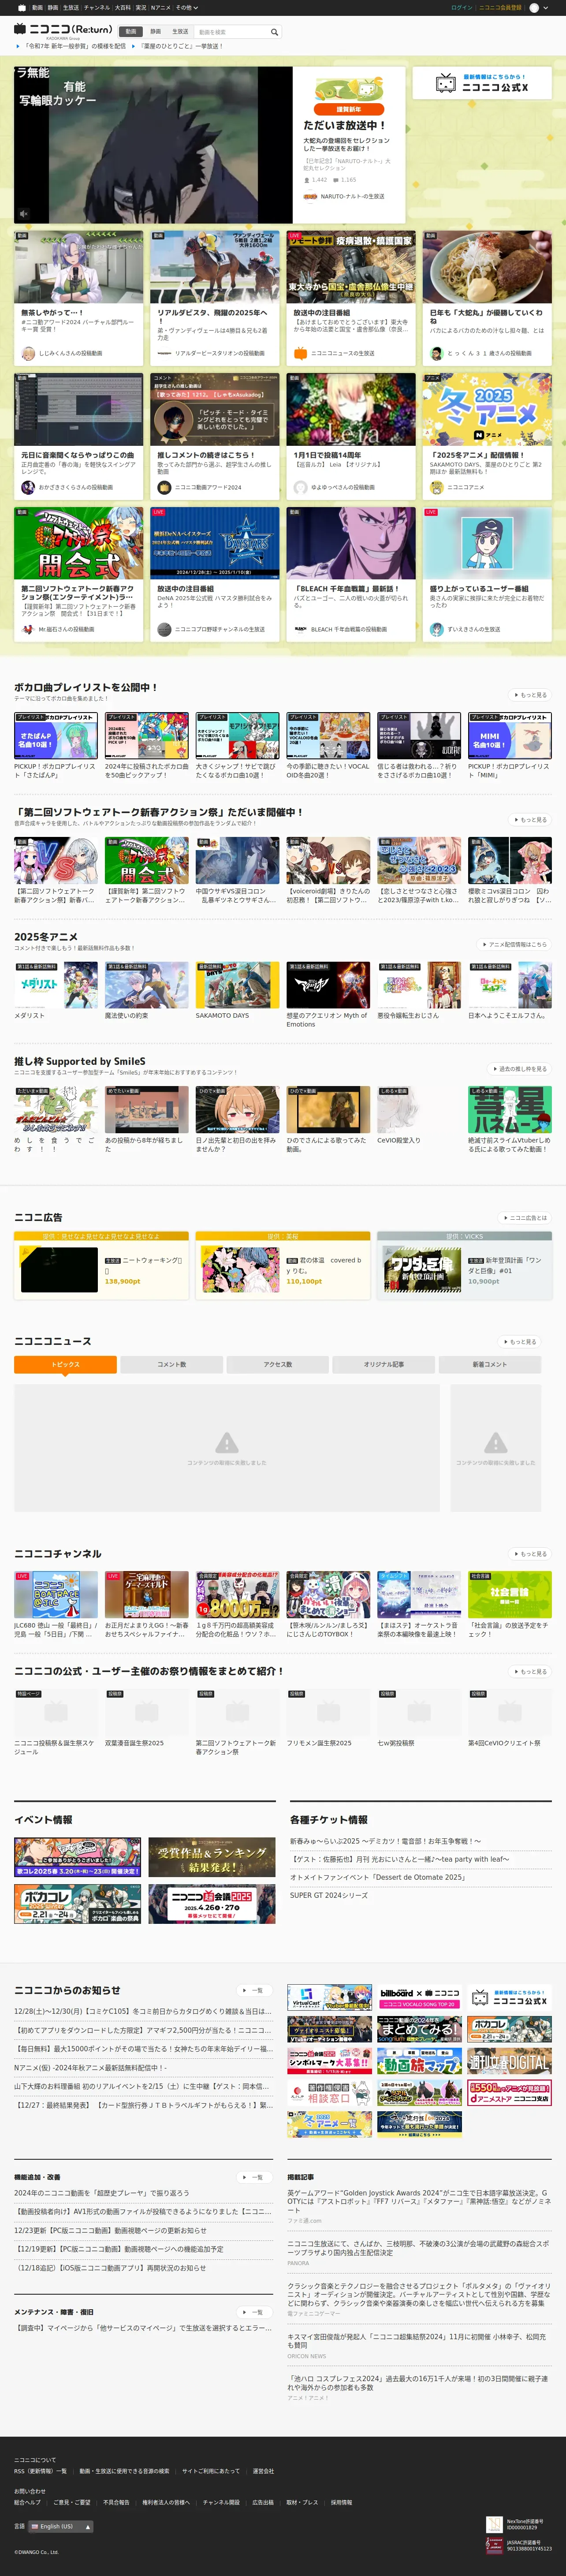This screenshot has width=566, height=2576.
Task: Click しじみくん uploader avatar icon
Action: (29, 353)
